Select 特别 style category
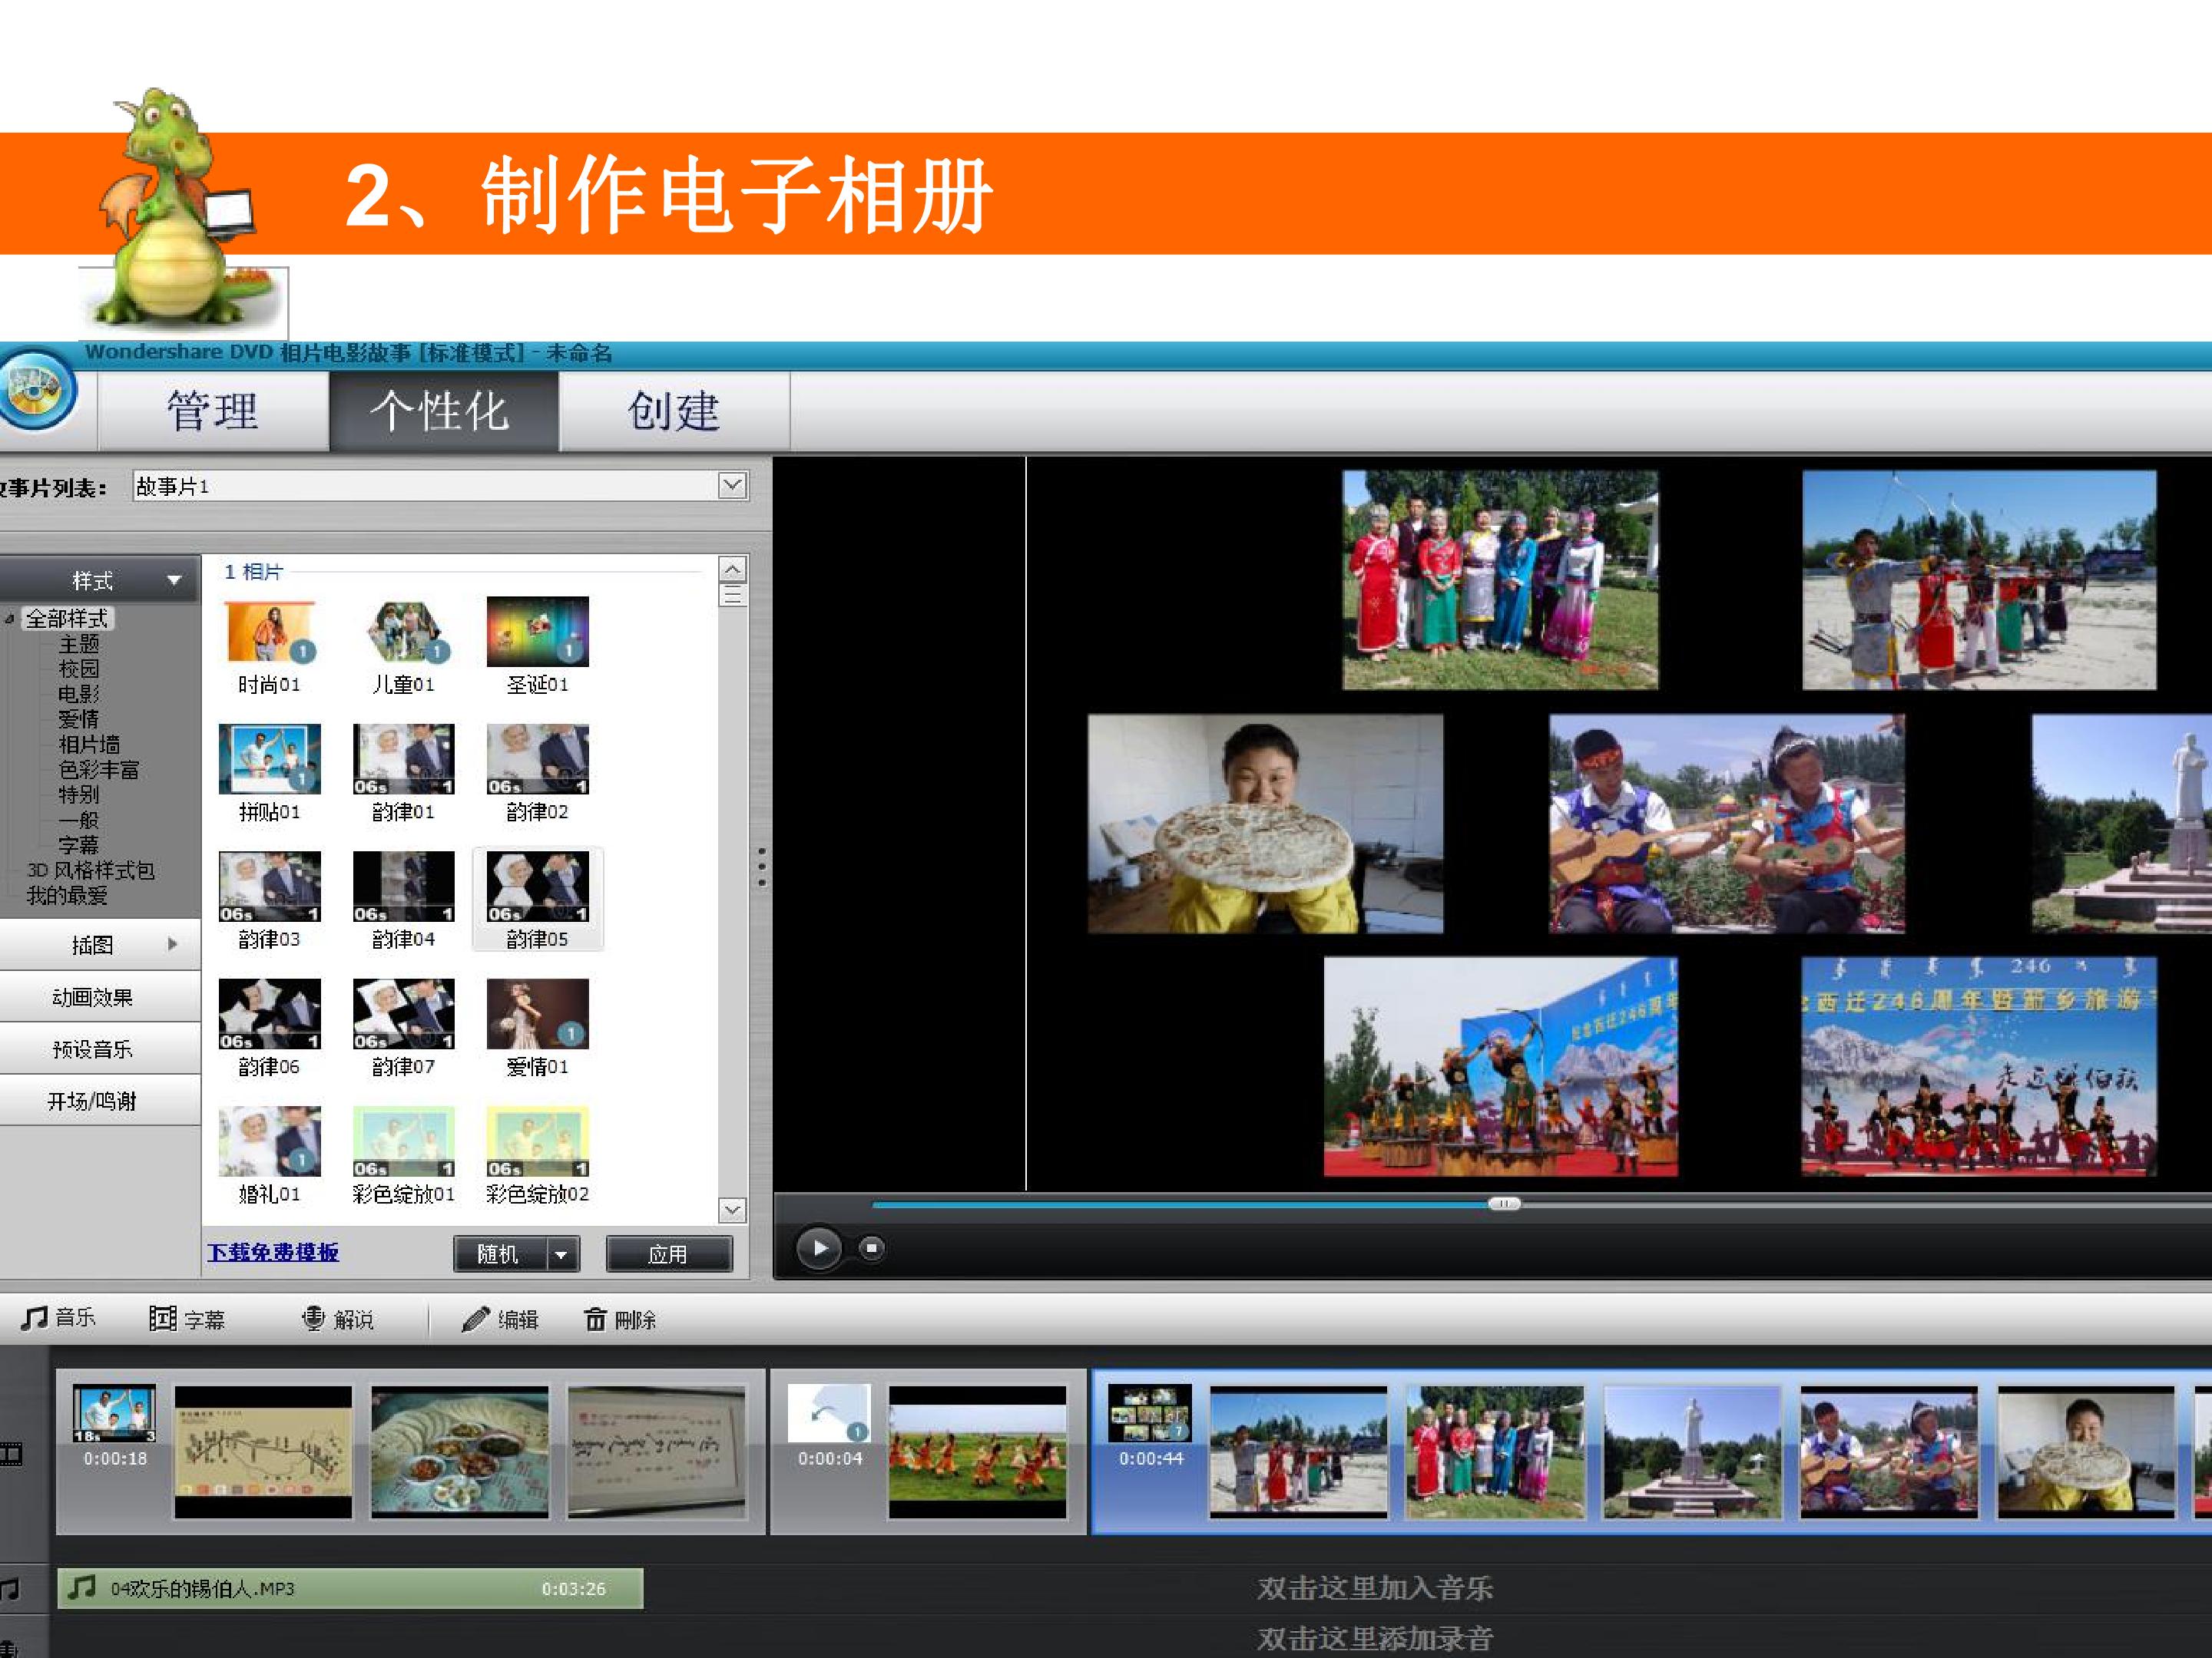 click(x=79, y=794)
